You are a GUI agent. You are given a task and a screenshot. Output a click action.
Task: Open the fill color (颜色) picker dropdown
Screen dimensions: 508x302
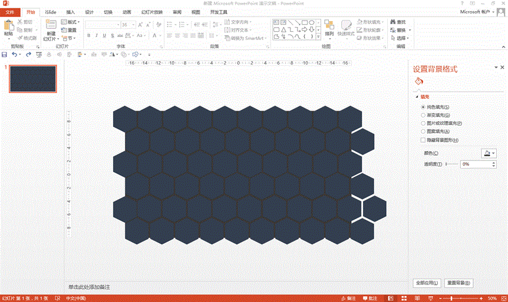489,153
